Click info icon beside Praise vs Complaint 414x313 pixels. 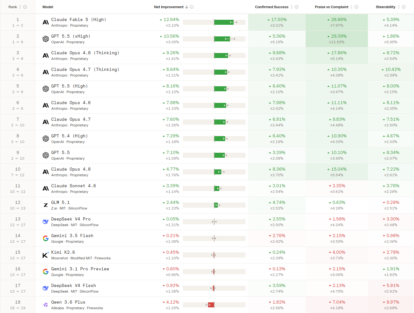point(356,7)
